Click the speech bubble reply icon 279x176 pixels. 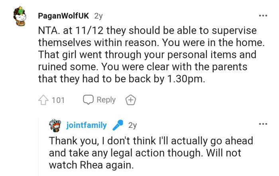coord(88,100)
